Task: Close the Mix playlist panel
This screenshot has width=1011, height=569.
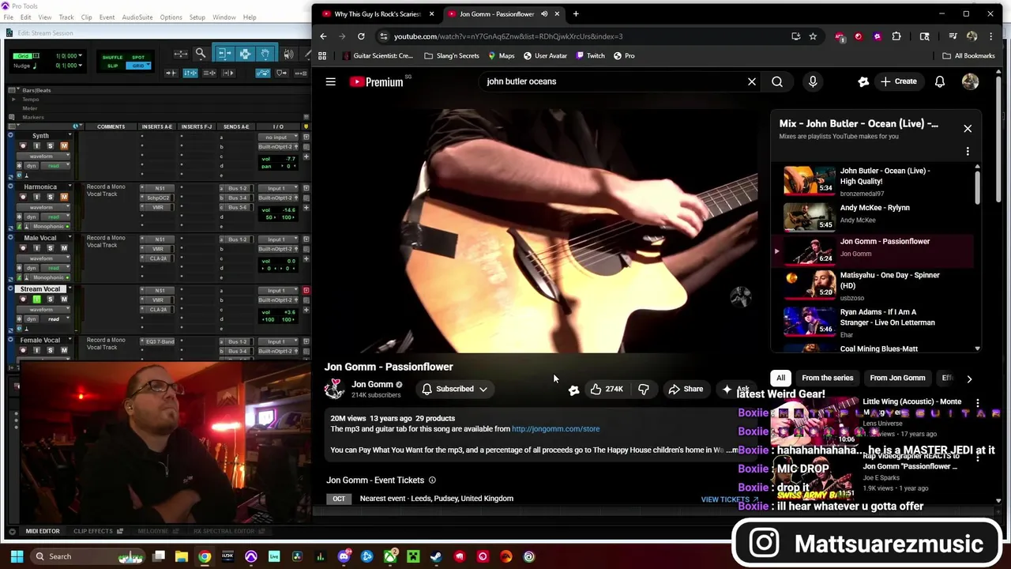Action: click(968, 128)
